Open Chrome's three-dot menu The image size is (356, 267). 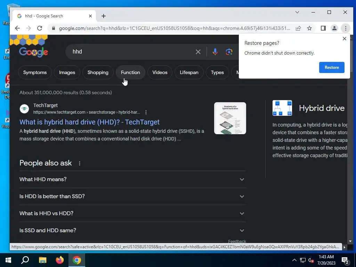click(x=346, y=28)
